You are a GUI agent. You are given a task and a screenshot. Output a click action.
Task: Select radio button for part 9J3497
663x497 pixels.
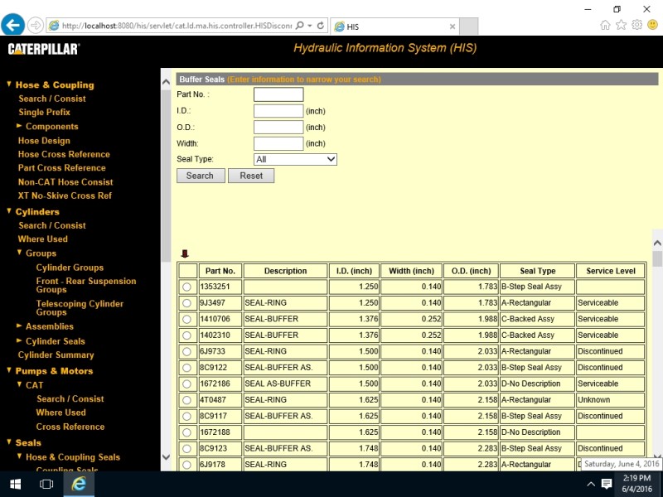(x=186, y=303)
